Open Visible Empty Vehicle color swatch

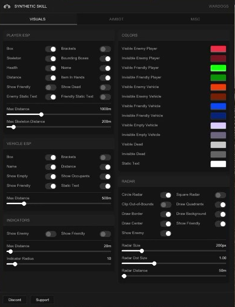pyautogui.click(x=218, y=126)
